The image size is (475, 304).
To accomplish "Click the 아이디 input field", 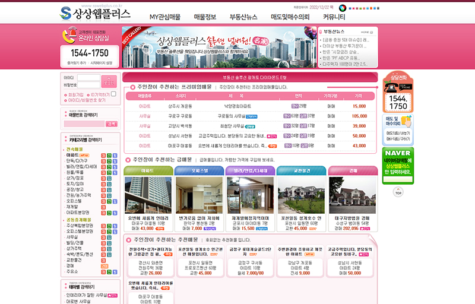I will [88, 78].
